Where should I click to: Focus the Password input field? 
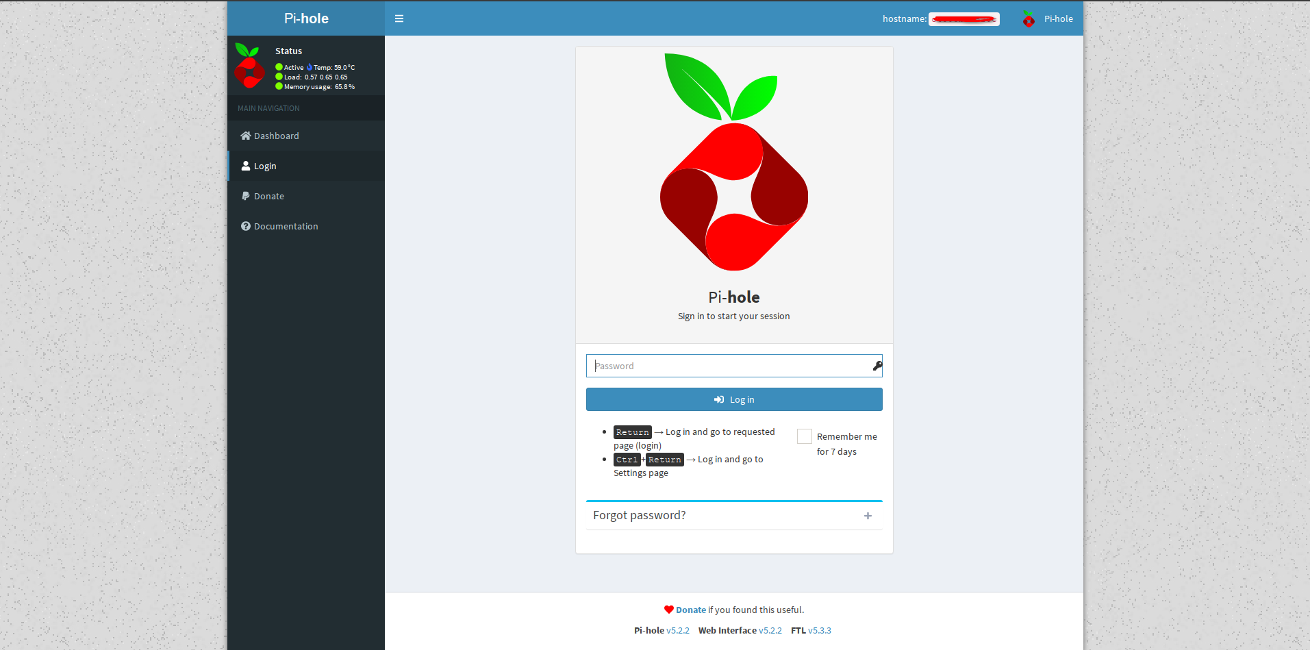tap(734, 366)
